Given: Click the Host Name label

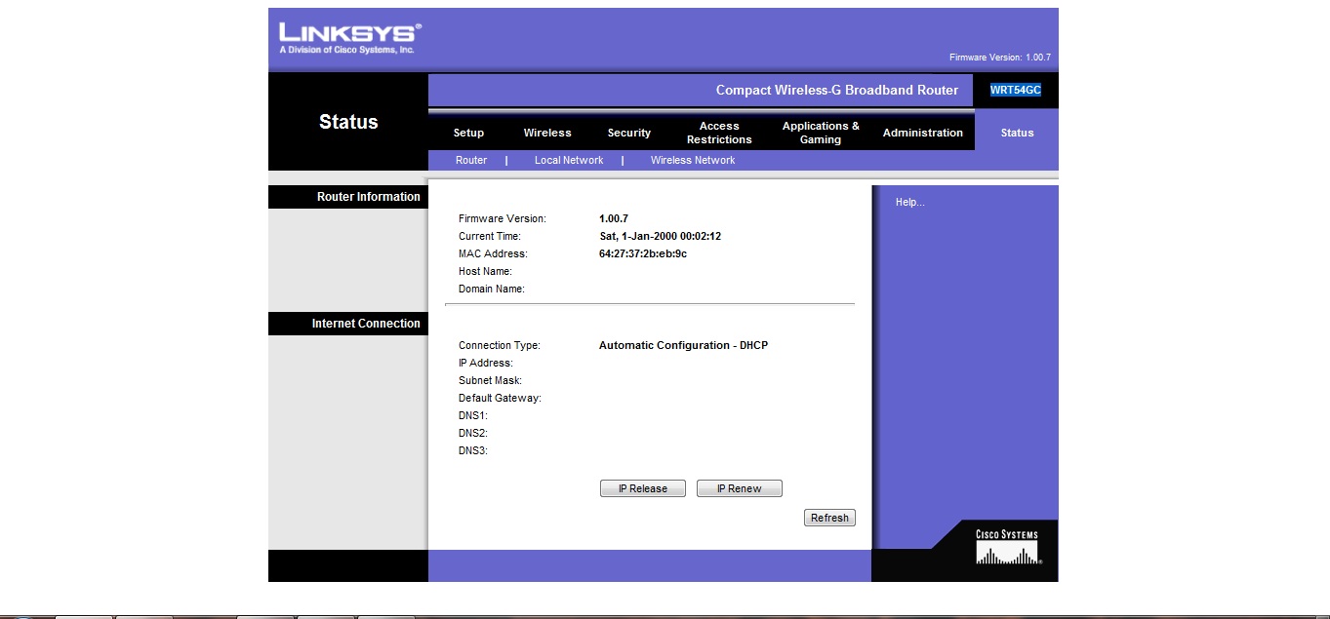Looking at the screenshot, I should click(x=485, y=271).
